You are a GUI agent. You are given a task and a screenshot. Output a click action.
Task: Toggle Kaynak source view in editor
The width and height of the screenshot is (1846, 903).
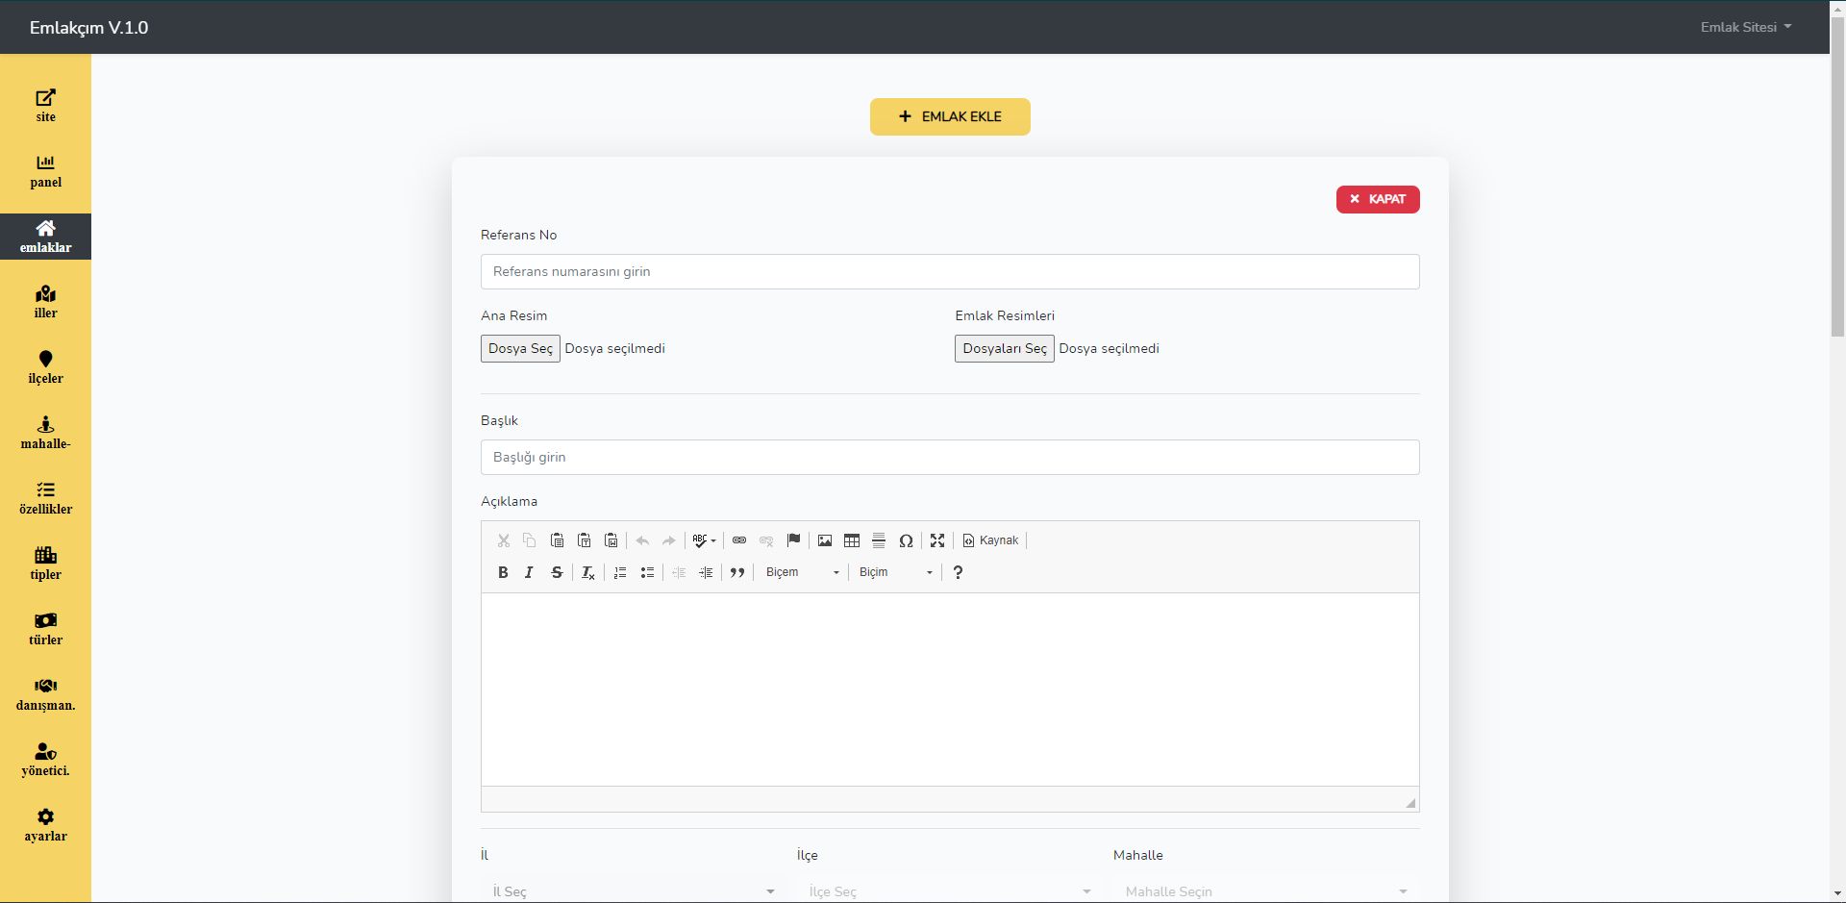(x=990, y=540)
